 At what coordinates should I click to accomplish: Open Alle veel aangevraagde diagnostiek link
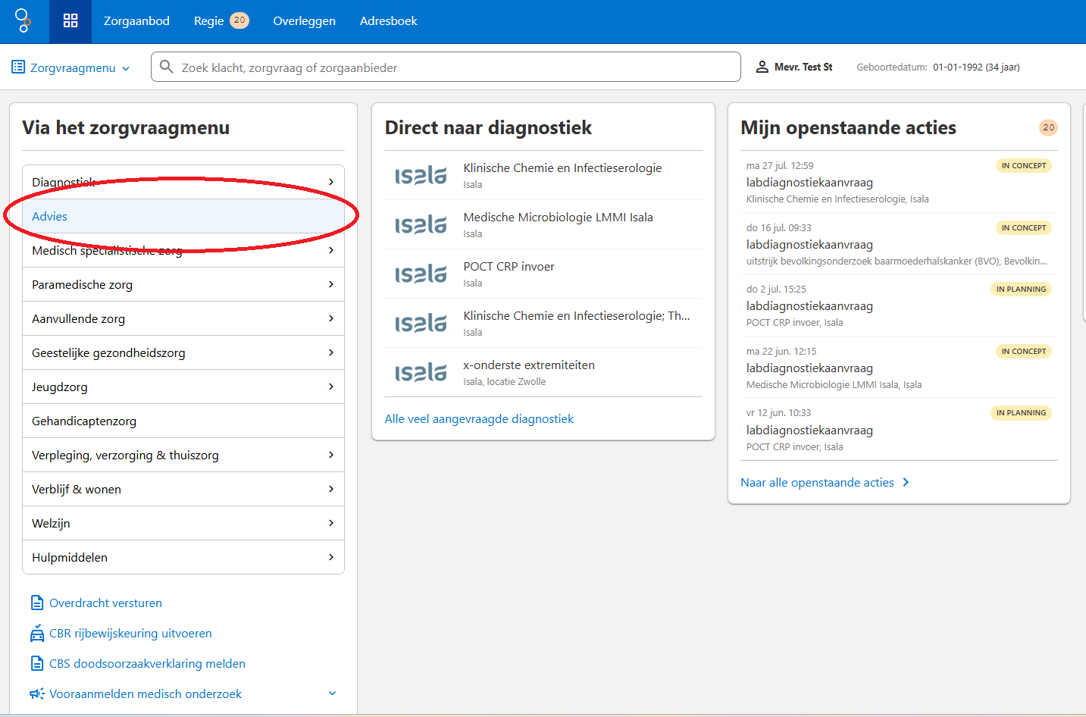(479, 418)
